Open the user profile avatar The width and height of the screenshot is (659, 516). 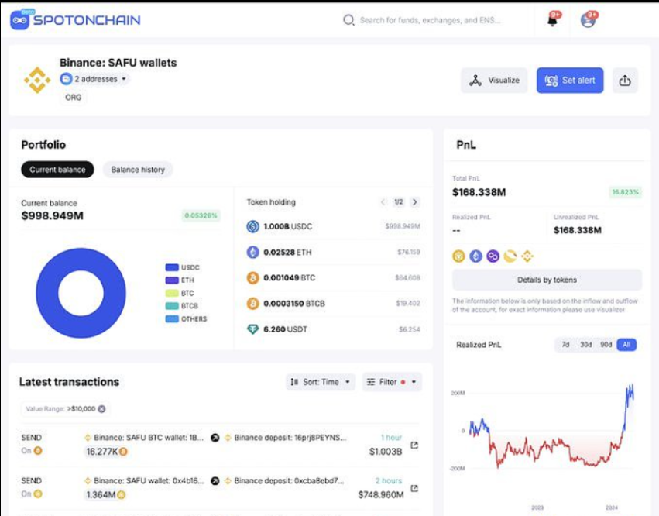pos(588,20)
